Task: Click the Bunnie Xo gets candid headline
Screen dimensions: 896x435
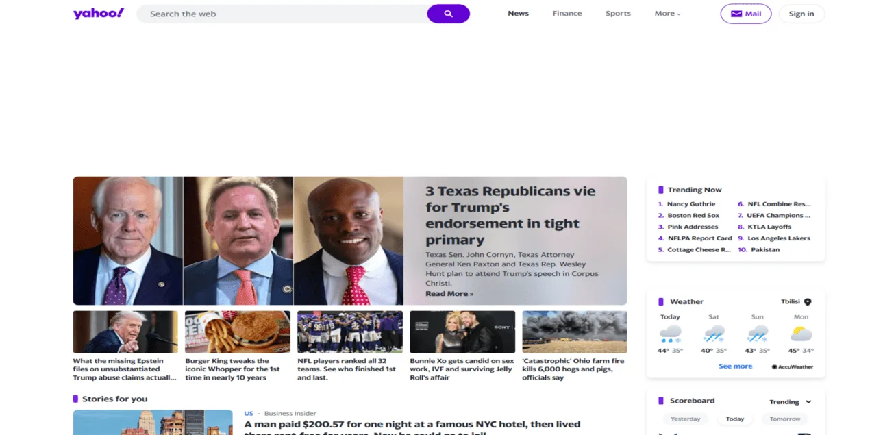Action: [462, 369]
